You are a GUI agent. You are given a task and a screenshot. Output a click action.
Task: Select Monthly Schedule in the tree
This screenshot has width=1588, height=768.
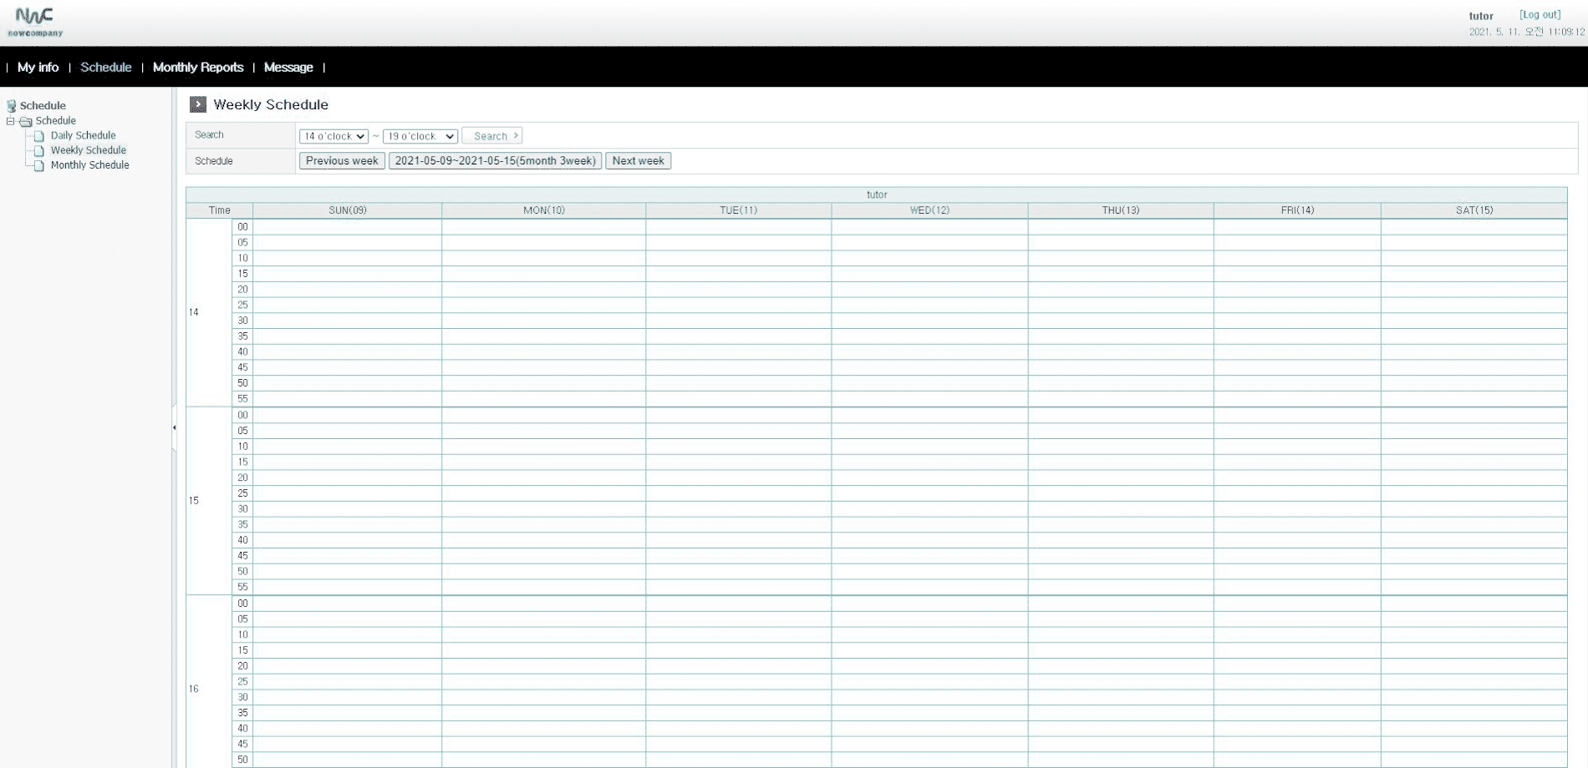pyautogui.click(x=89, y=165)
